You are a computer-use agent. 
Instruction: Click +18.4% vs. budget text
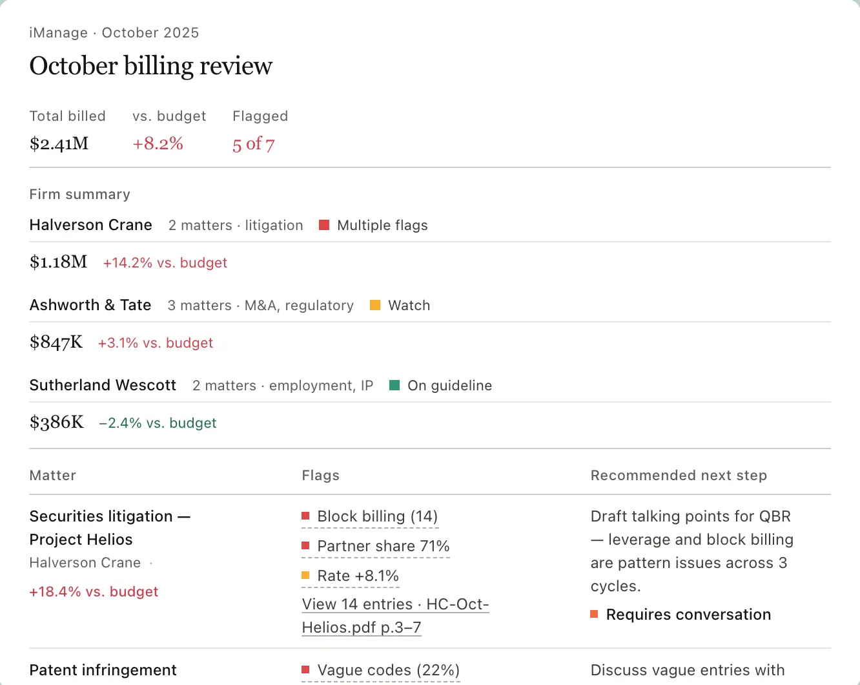[x=94, y=592]
